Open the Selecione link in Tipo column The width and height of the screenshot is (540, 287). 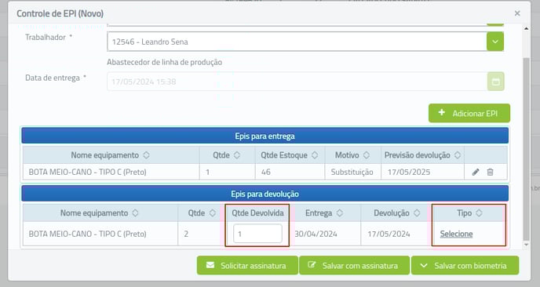456,234
